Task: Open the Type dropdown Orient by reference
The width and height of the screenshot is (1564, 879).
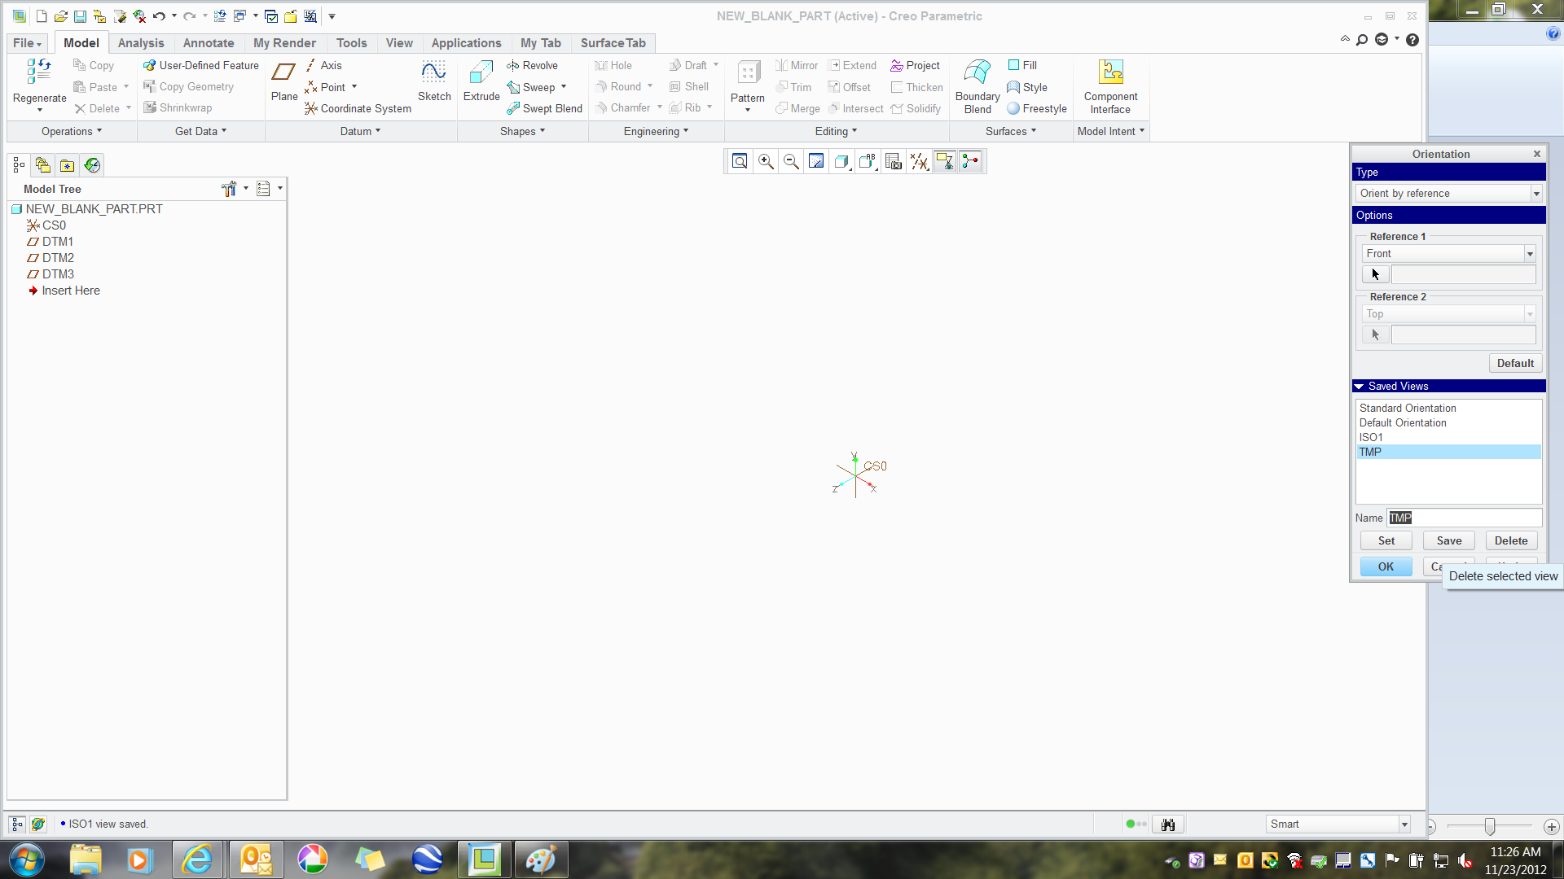Action: (1449, 194)
